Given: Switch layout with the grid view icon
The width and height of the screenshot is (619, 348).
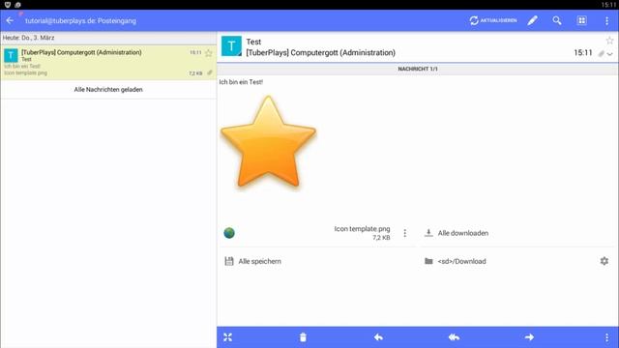Looking at the screenshot, I should pyautogui.click(x=581, y=20).
